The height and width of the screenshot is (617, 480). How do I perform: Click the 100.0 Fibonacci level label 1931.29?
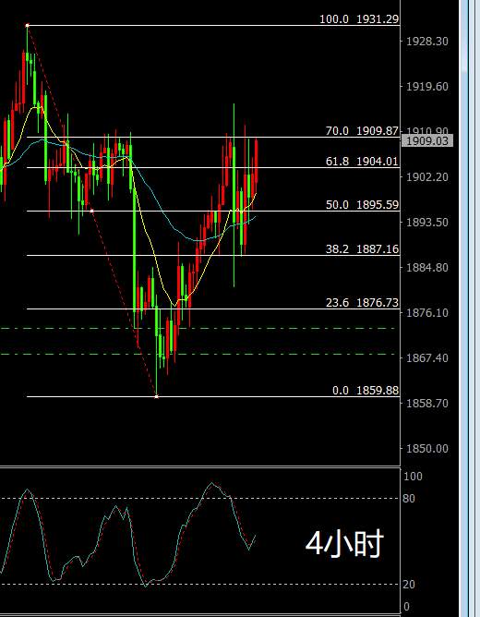(x=359, y=18)
